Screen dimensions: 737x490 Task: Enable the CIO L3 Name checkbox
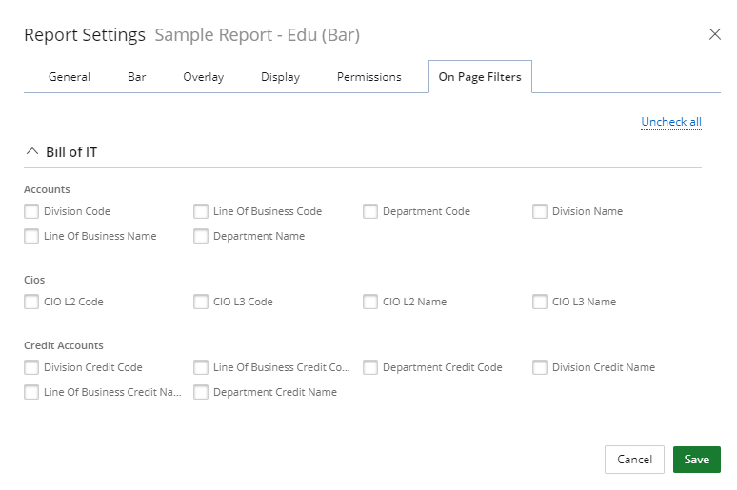[540, 302]
